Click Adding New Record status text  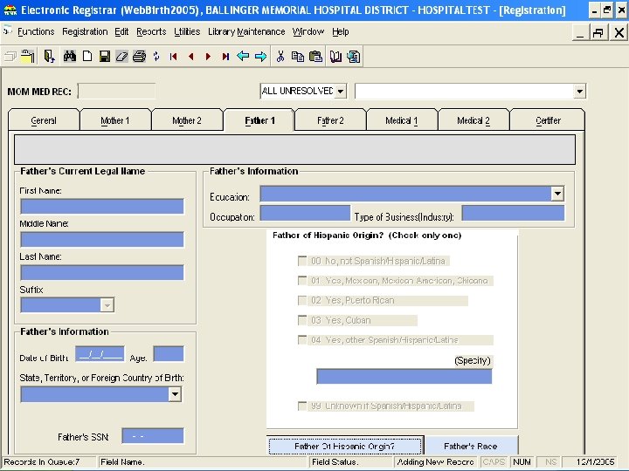[x=436, y=461]
